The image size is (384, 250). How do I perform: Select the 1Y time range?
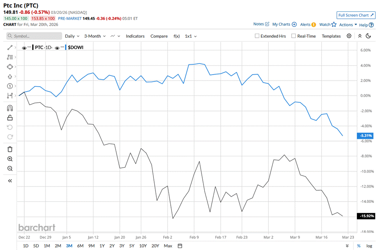pos(102,246)
